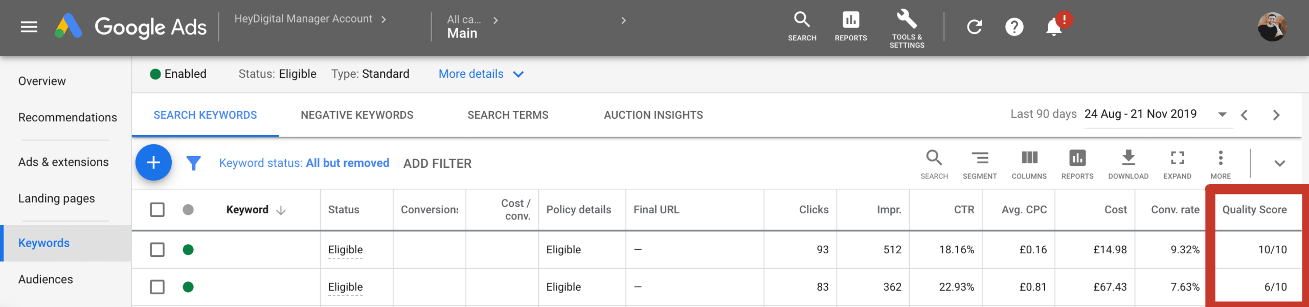
Task: Click the Keywords item in the sidebar
Action: pyautogui.click(x=44, y=243)
